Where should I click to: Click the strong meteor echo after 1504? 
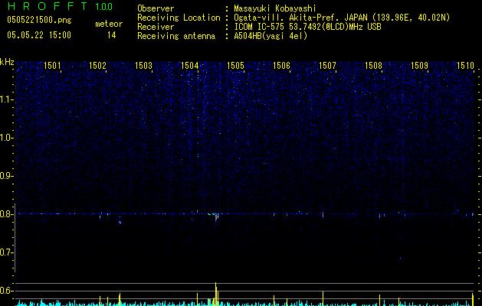tap(216, 216)
